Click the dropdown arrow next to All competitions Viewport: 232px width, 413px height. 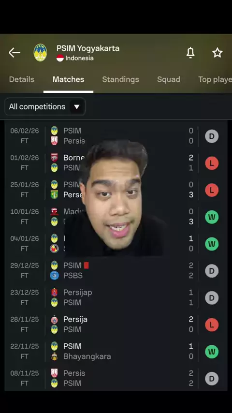coord(77,107)
